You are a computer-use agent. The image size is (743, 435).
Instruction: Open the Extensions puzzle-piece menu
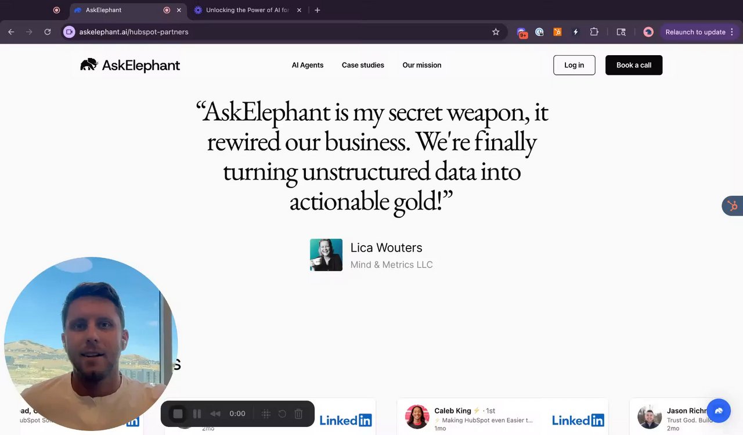(x=594, y=32)
